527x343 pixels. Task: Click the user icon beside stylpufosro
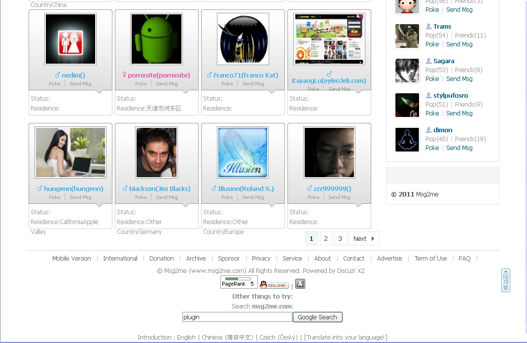click(x=429, y=95)
